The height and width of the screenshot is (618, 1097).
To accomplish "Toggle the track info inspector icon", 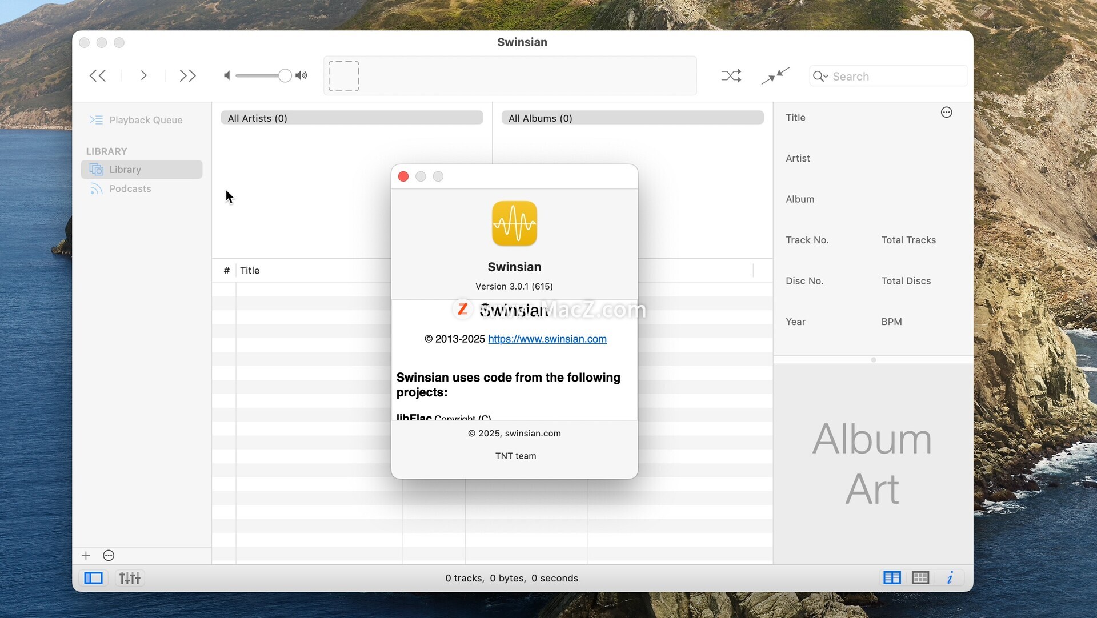I will (950, 578).
